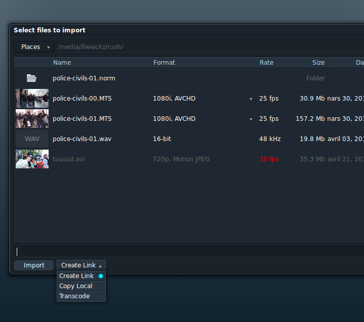This screenshot has height=322, width=364.
Task: Collapse the Create Link import mode dropdown
Action: point(81,265)
